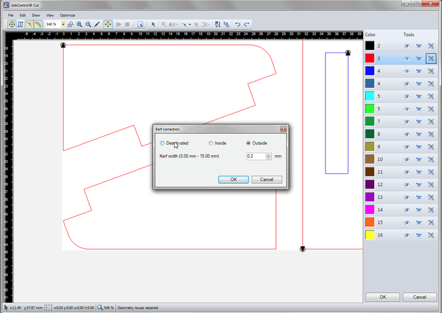This screenshot has height=313, width=442.
Task: Select the pen draw tool in toolbar
Action: (97, 24)
